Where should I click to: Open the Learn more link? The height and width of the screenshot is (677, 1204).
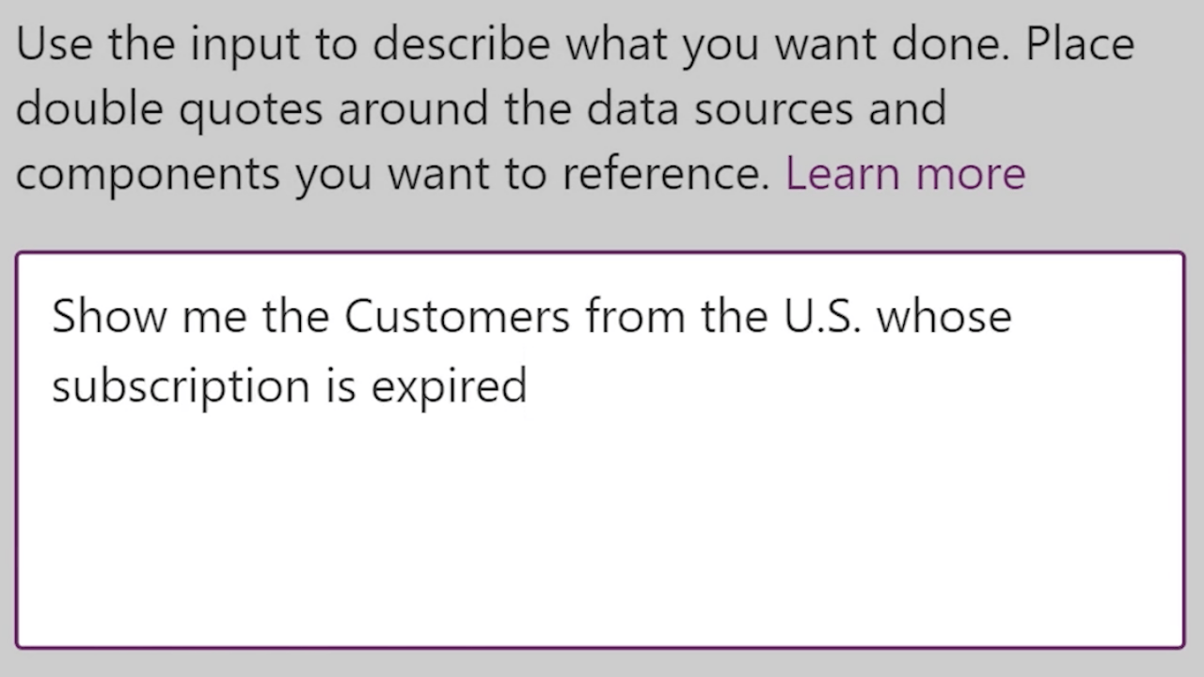(905, 173)
